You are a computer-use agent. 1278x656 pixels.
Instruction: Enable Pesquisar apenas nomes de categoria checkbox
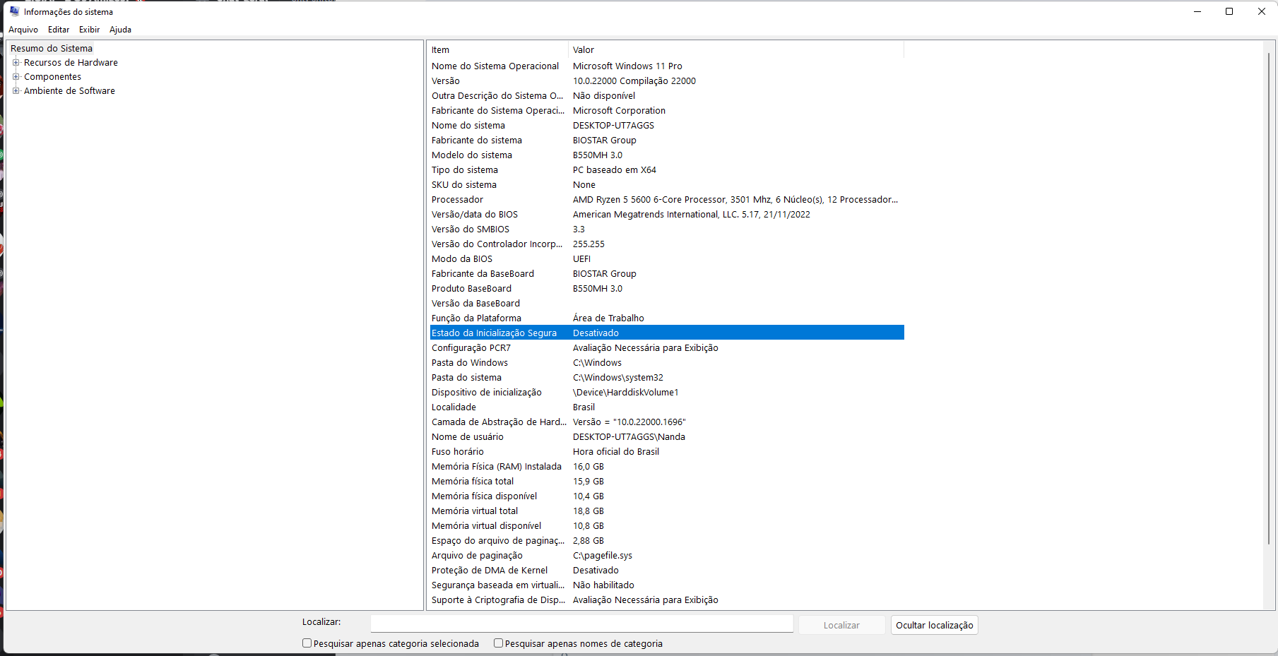click(x=498, y=643)
